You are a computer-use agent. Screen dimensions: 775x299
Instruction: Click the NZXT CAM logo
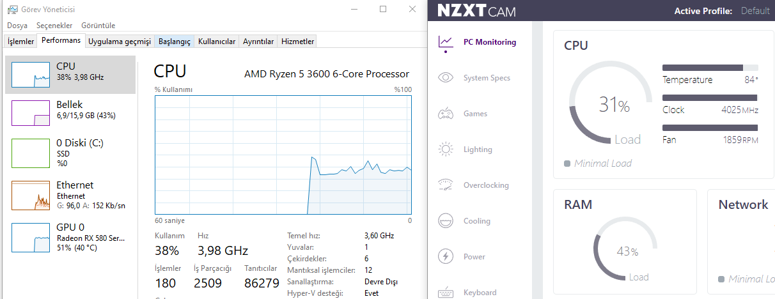pos(476,11)
